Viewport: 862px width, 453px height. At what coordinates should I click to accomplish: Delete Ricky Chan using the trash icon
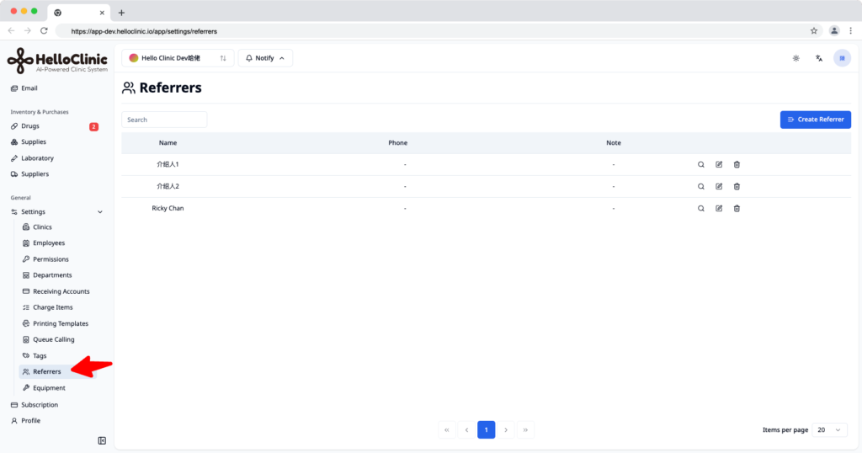click(x=737, y=208)
